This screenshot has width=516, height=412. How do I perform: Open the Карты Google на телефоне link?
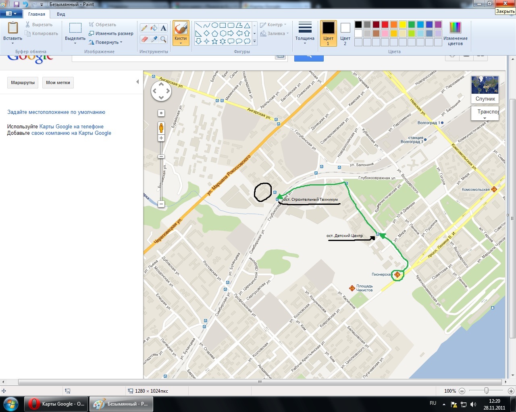pos(71,126)
